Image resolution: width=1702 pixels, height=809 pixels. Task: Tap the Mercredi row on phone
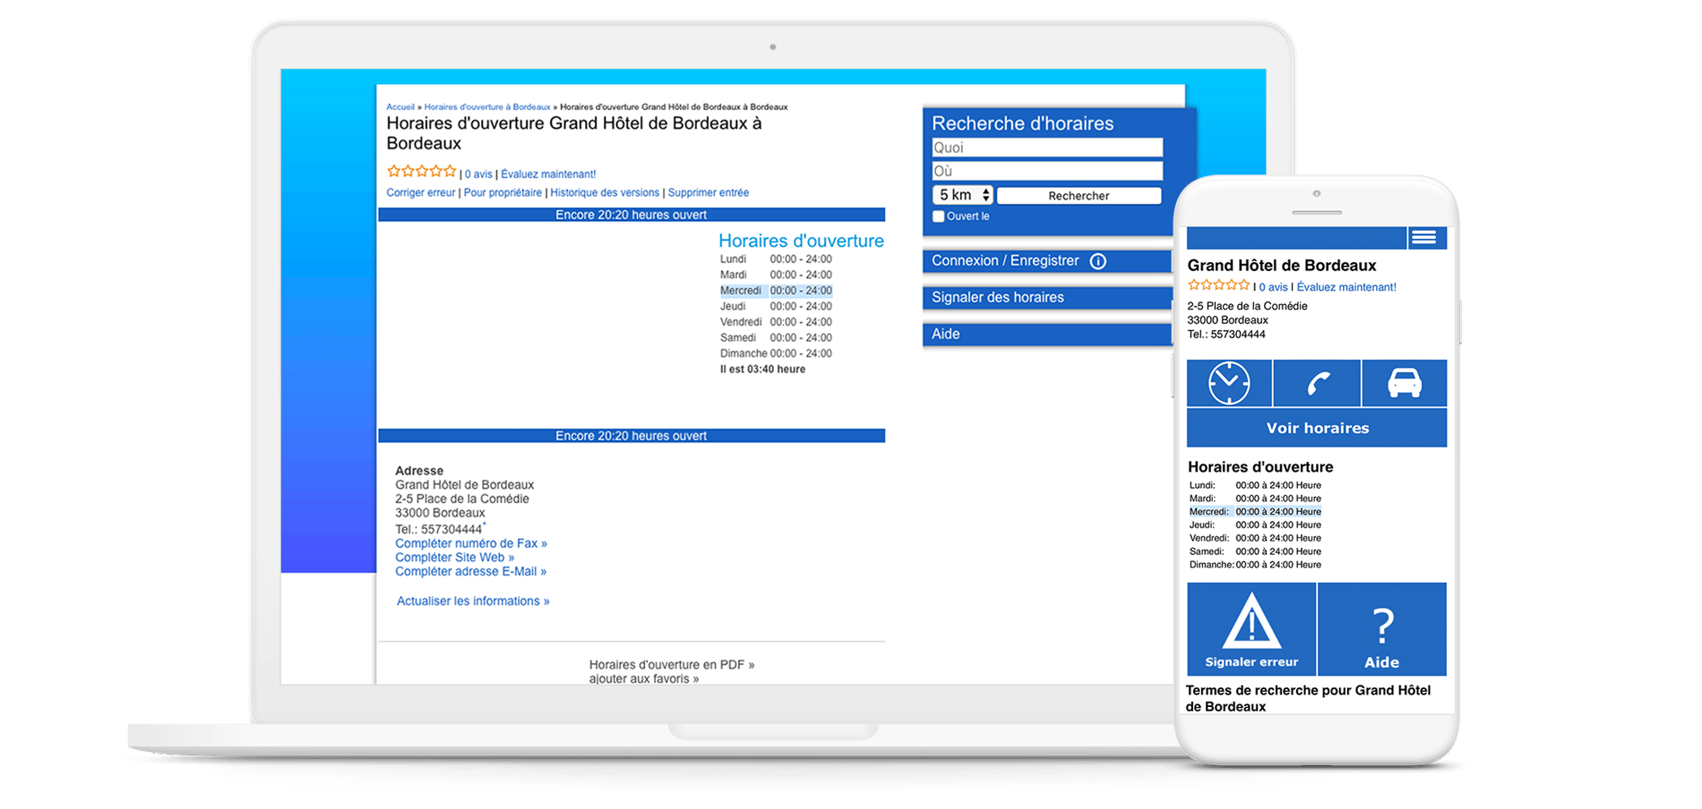[1255, 512]
